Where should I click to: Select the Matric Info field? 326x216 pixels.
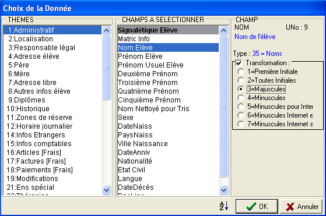[x=168, y=39]
